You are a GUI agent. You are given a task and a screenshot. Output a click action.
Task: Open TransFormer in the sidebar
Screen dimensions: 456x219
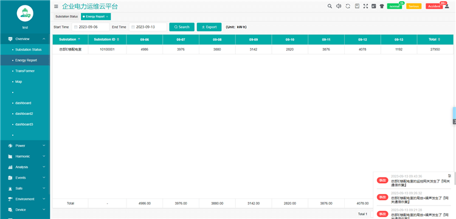(x=25, y=71)
